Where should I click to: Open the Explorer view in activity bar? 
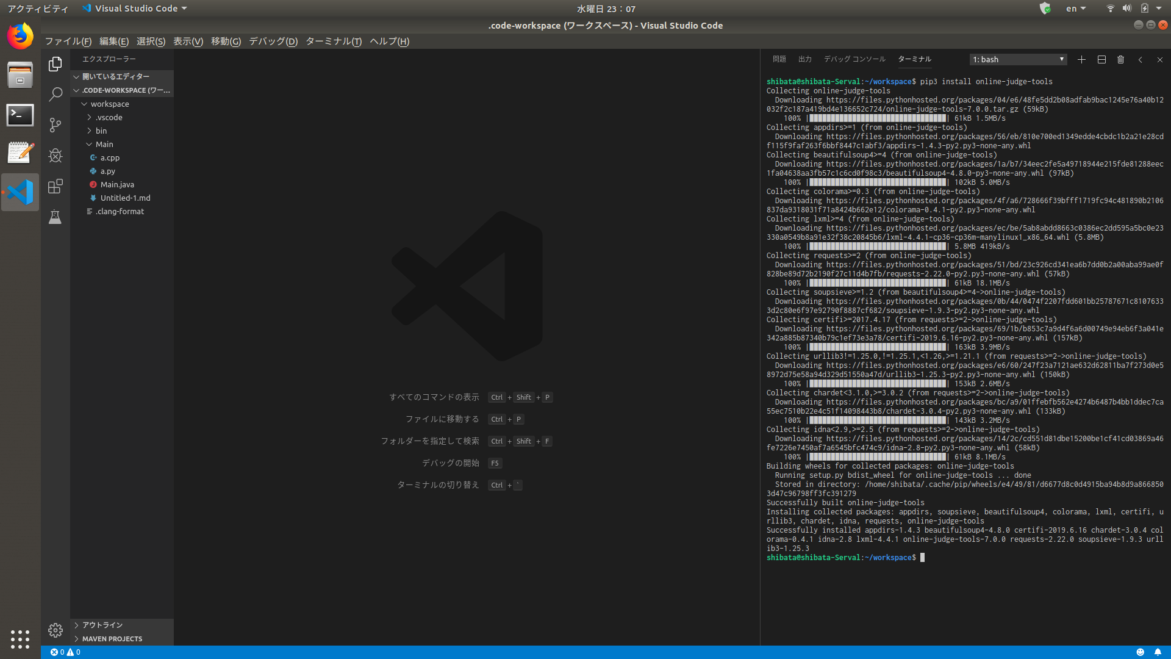[56, 64]
